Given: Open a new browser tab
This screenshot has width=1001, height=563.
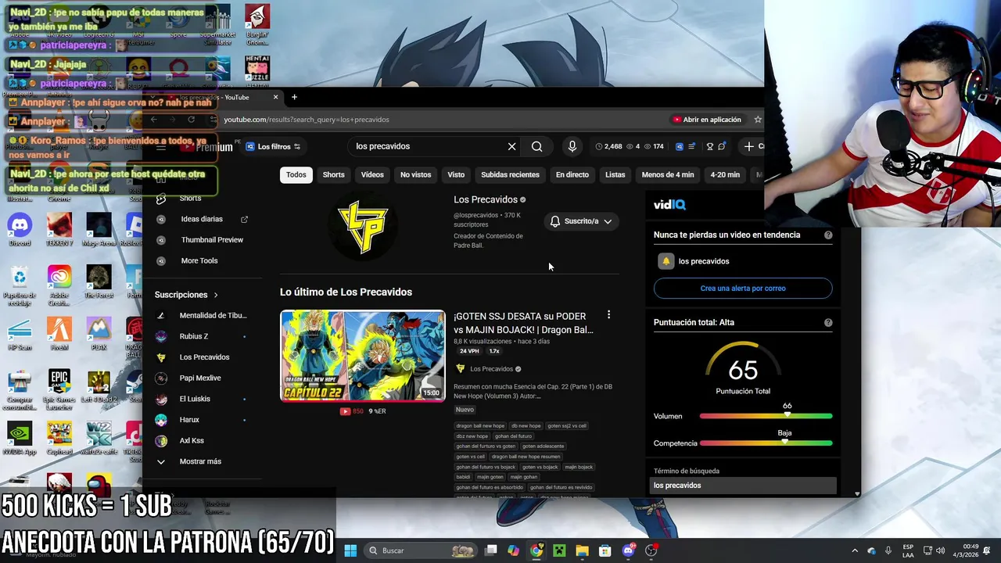Looking at the screenshot, I should pos(294,97).
